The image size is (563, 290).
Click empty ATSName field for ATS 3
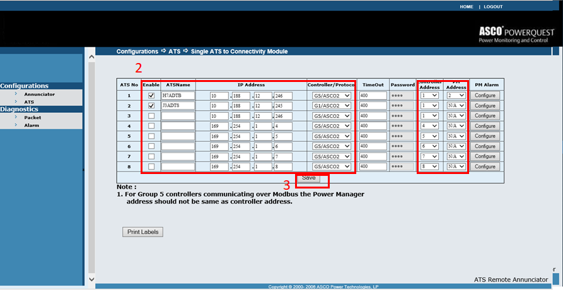point(178,116)
